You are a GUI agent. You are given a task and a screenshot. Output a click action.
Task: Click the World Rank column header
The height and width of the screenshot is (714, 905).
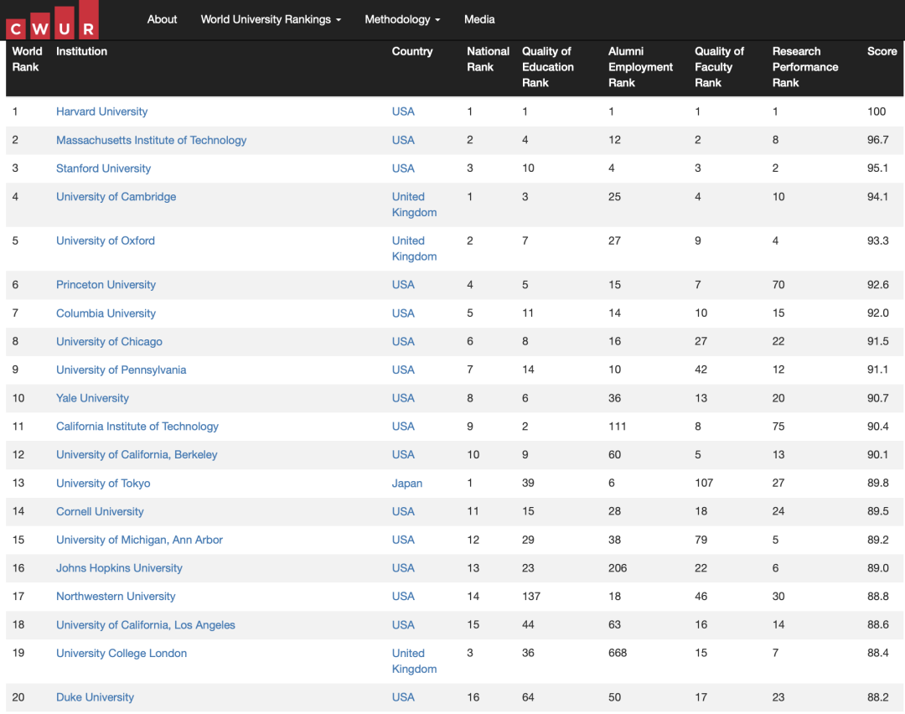point(27,59)
